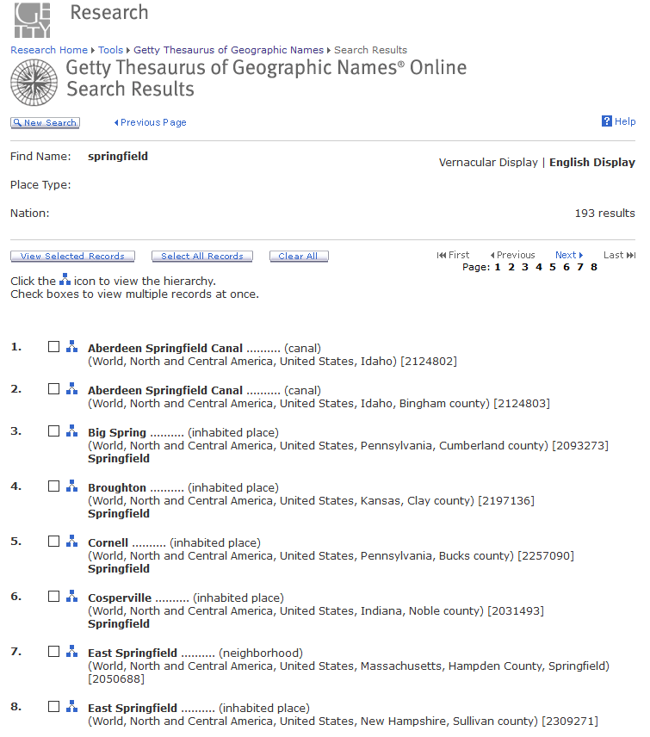Click the compass rose TGN logo
This screenshot has height=737, width=650.
[x=34, y=83]
